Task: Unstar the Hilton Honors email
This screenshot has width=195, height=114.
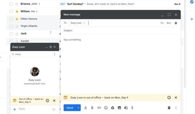Action: [17, 19]
